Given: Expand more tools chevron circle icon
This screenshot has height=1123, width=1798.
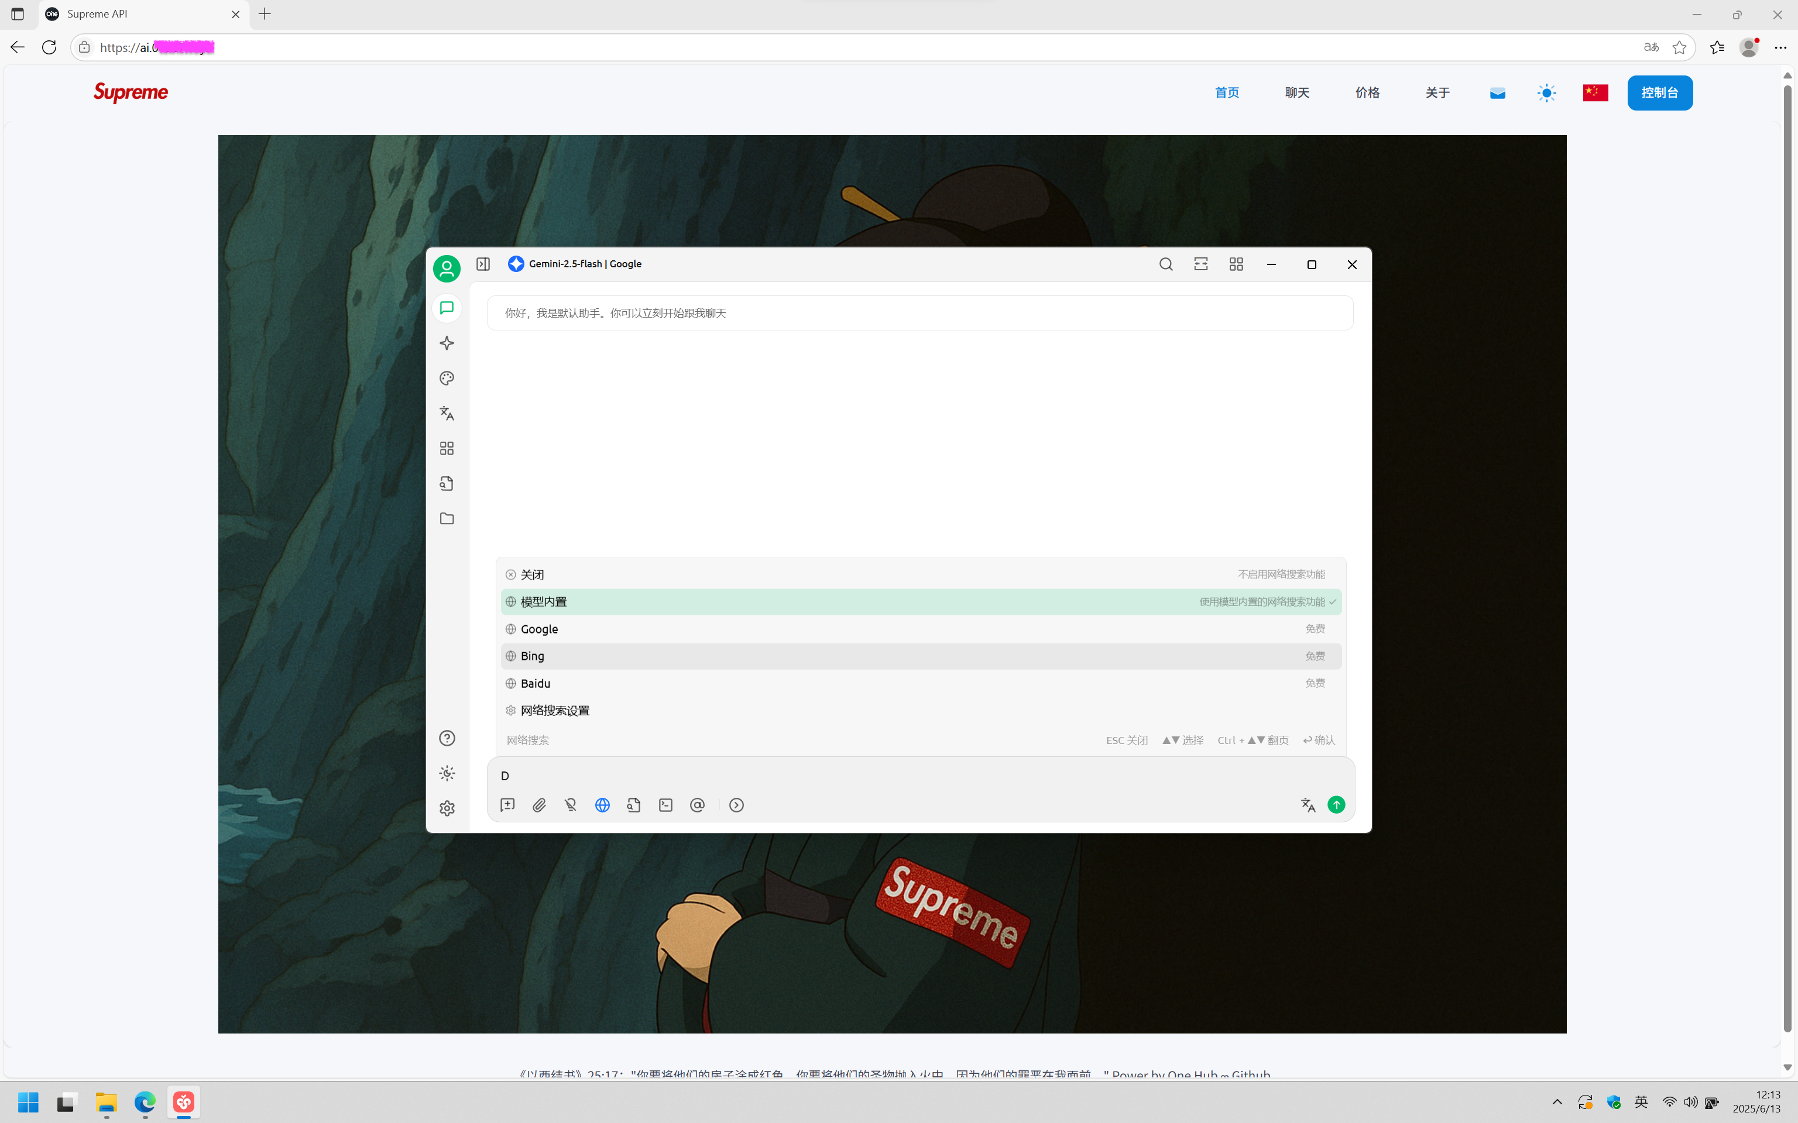Looking at the screenshot, I should pyautogui.click(x=736, y=805).
